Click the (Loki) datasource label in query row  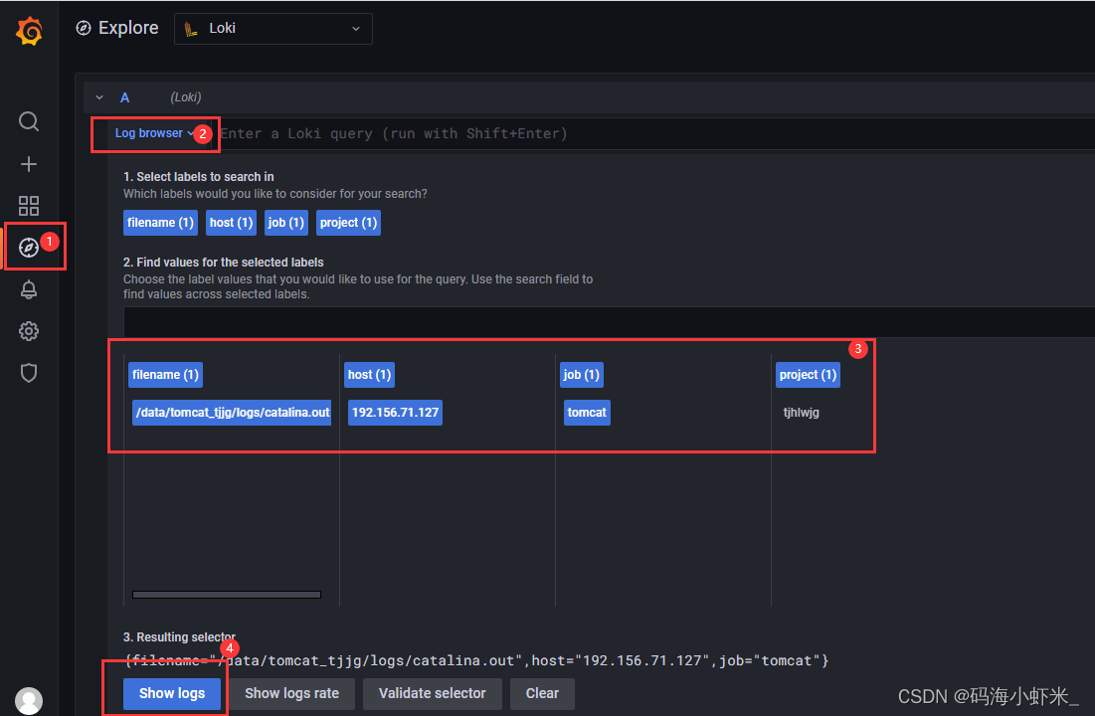point(186,97)
